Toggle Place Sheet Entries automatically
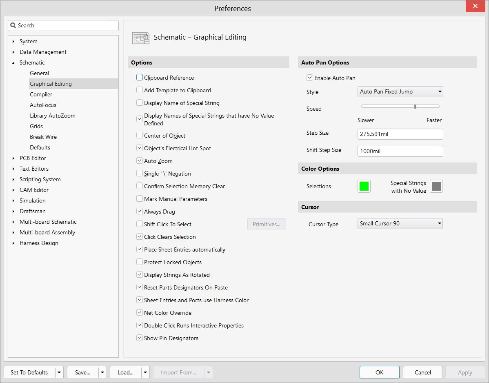This screenshot has height=383, width=489. 140,249
